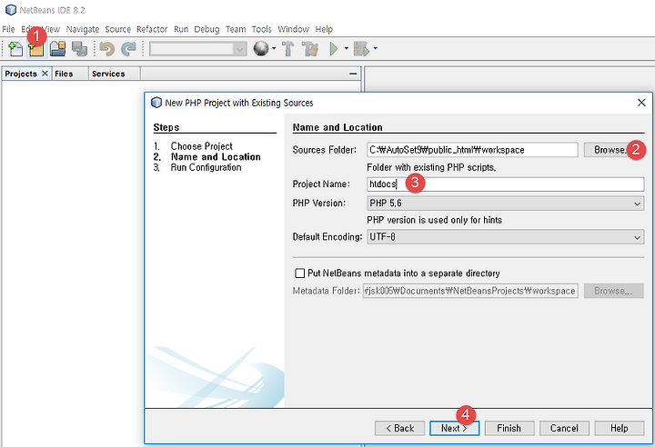Expand the browser selection dropdown arrow

[x=274, y=49]
